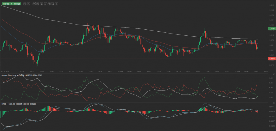
Task: Click the edit chart icon
Action: (x=53, y=4)
